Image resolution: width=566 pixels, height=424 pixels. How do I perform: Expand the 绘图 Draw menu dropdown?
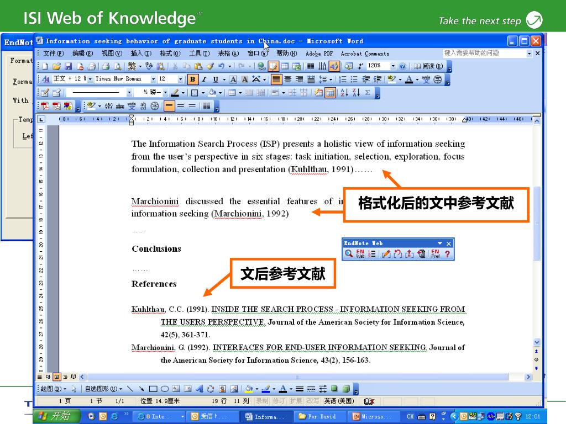(x=54, y=389)
